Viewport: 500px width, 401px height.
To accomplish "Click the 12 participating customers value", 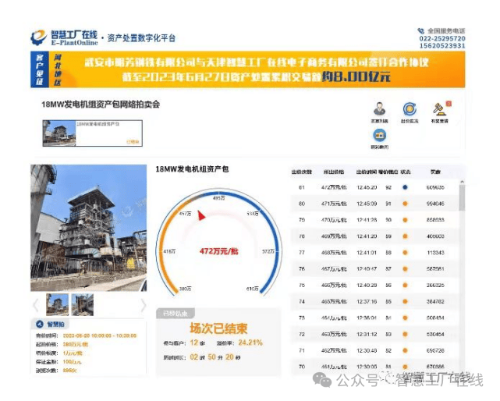I will 194,342.
